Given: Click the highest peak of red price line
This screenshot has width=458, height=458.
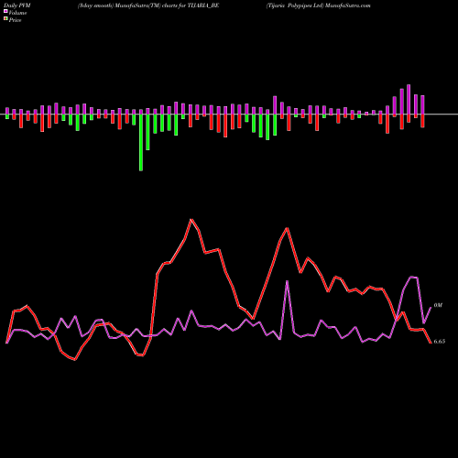Looking at the screenshot, I should click(191, 220).
